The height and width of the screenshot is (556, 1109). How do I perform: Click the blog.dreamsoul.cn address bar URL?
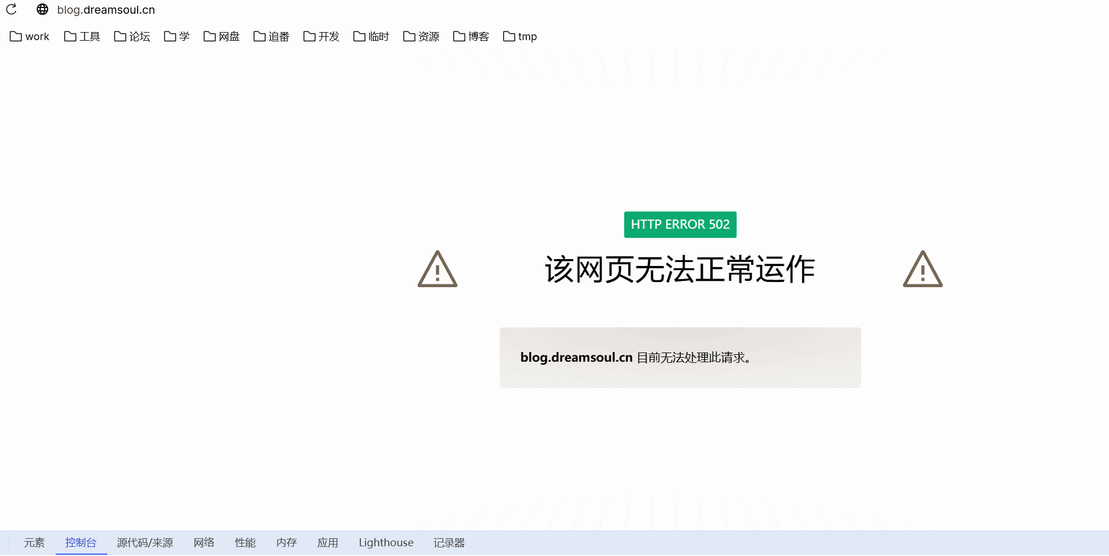(x=106, y=10)
